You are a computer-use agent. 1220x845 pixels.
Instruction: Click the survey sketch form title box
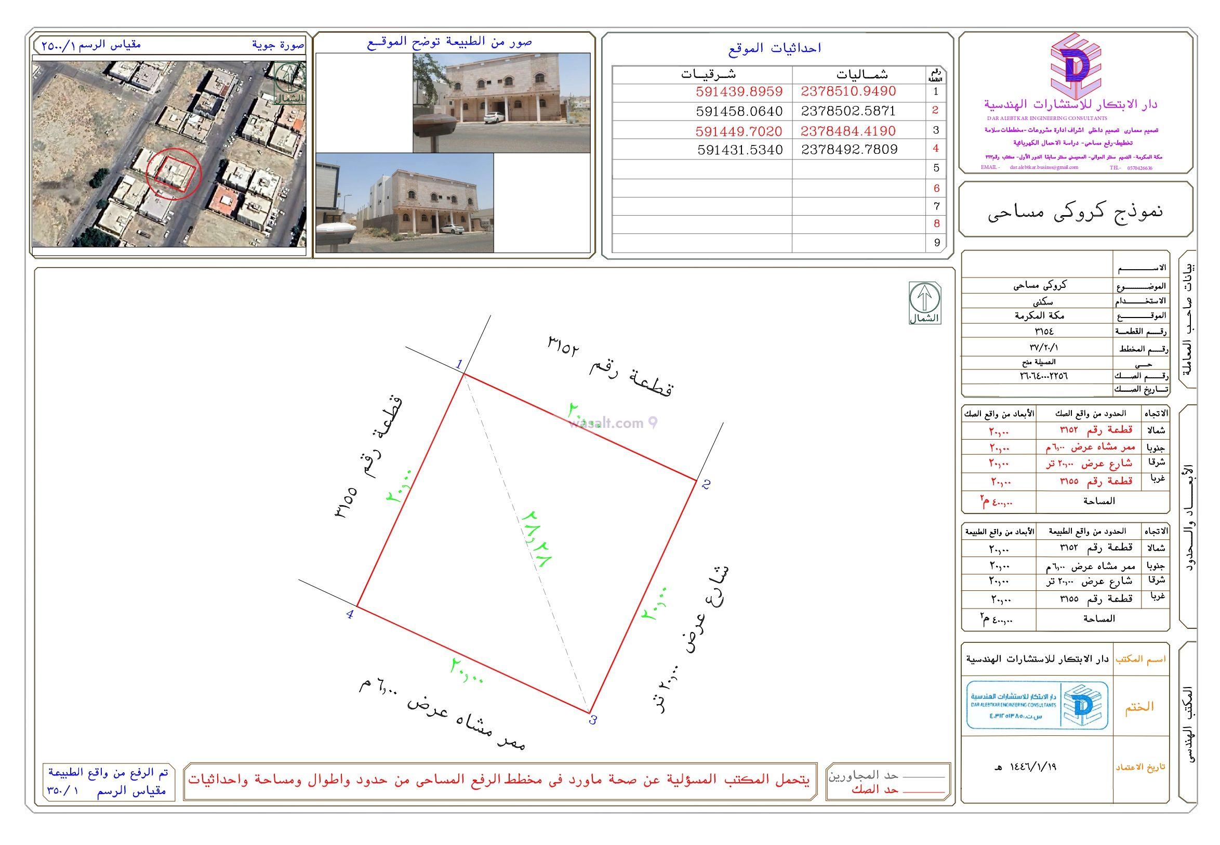tap(1076, 209)
